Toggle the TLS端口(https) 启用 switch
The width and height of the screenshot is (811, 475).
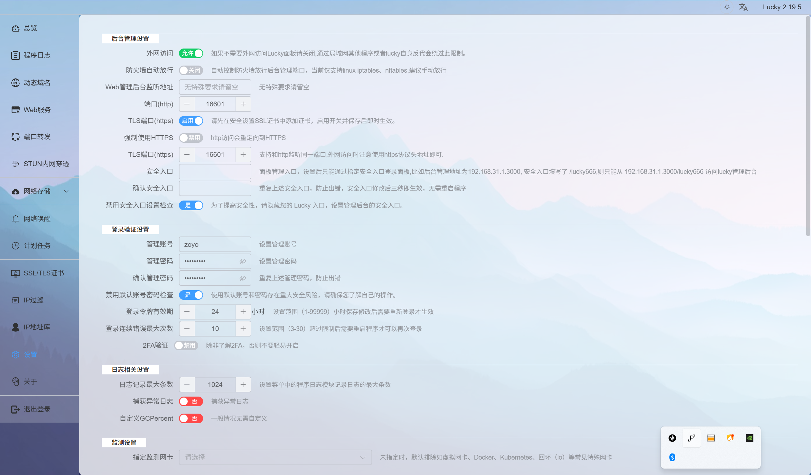[x=191, y=121]
